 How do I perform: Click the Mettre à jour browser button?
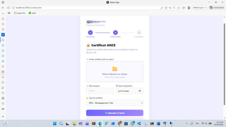[x=200, y=8]
